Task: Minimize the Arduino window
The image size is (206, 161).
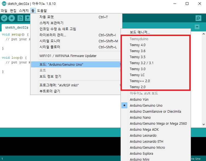Action: tap(175, 4)
